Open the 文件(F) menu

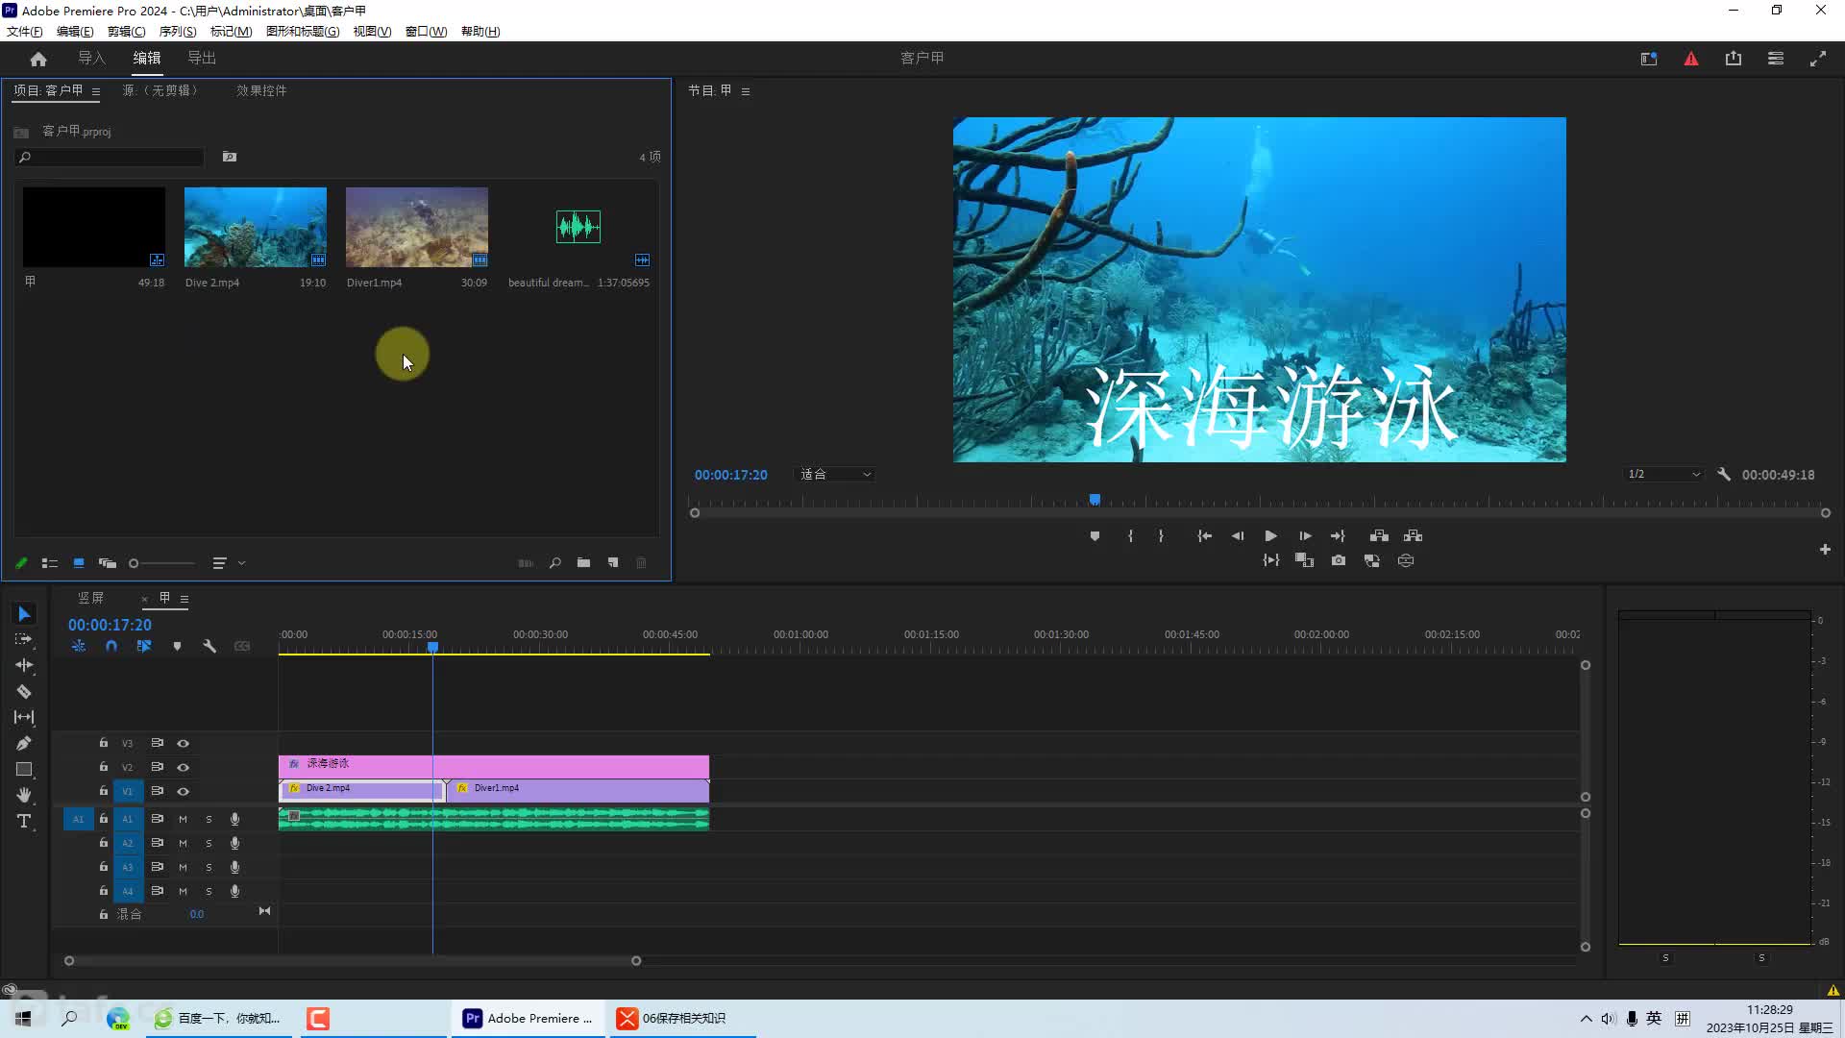pyautogui.click(x=24, y=32)
